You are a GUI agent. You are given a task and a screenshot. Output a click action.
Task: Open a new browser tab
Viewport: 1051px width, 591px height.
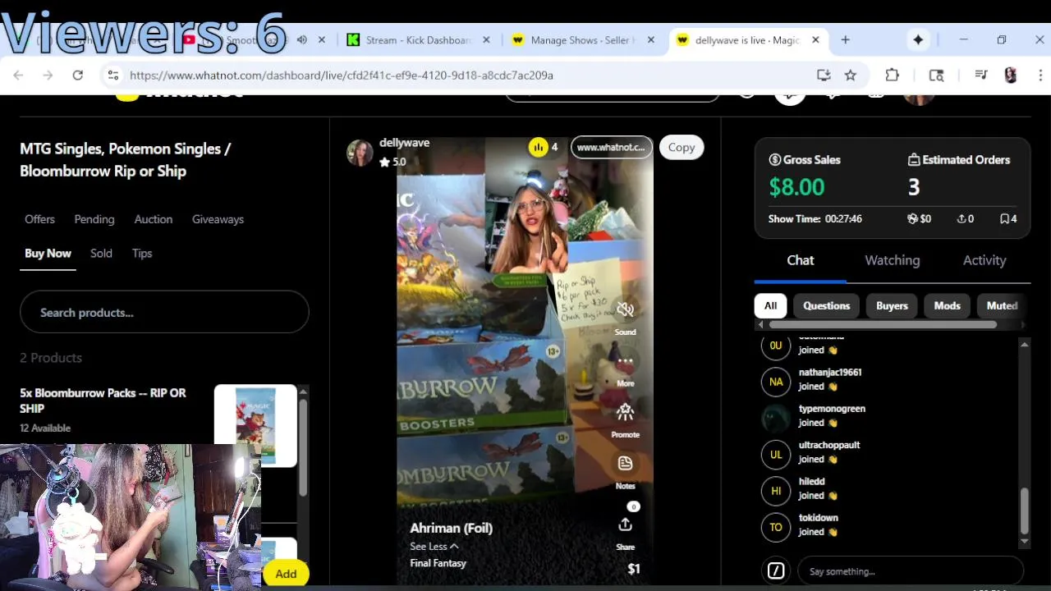tap(845, 39)
